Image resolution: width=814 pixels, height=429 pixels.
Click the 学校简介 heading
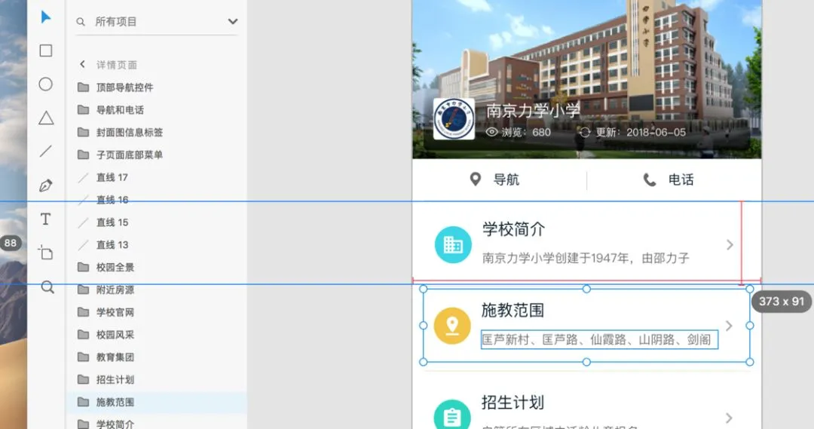(x=513, y=229)
